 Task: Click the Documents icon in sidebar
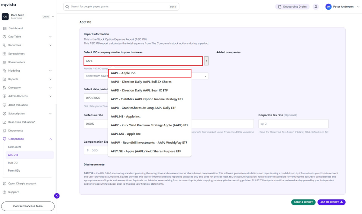point(4,131)
